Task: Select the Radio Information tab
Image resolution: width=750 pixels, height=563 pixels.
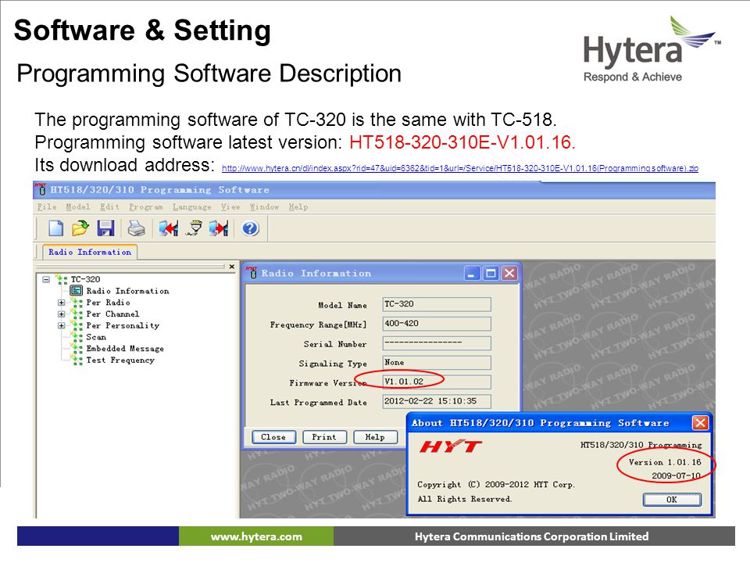Action: pos(90,252)
